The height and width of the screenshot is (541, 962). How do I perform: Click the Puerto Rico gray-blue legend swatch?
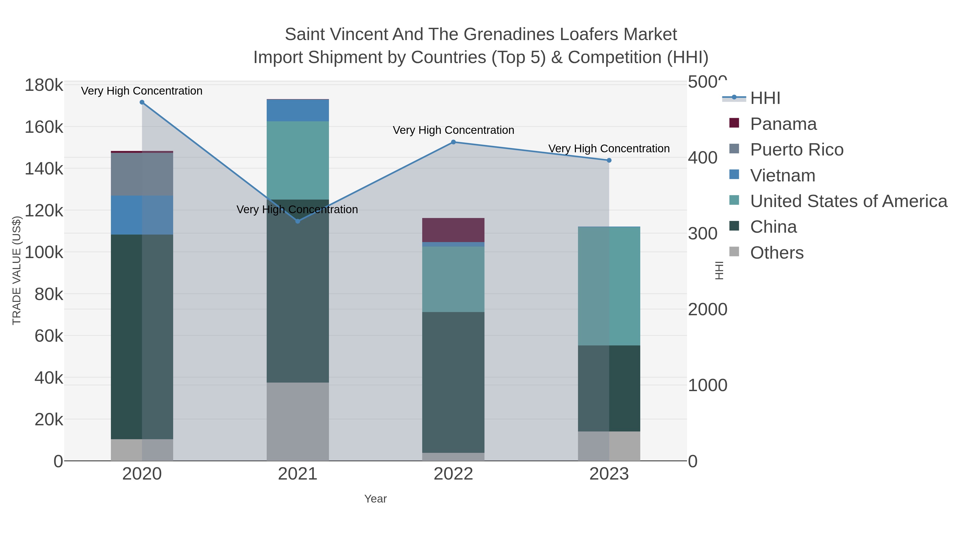(734, 149)
